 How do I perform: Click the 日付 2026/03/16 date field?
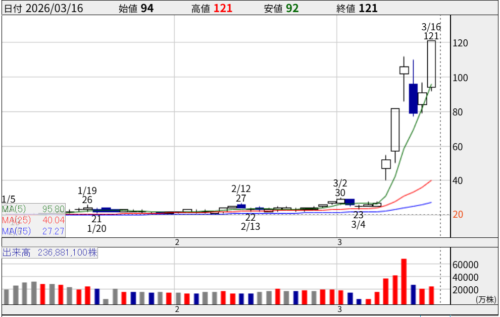pyautogui.click(x=44, y=9)
